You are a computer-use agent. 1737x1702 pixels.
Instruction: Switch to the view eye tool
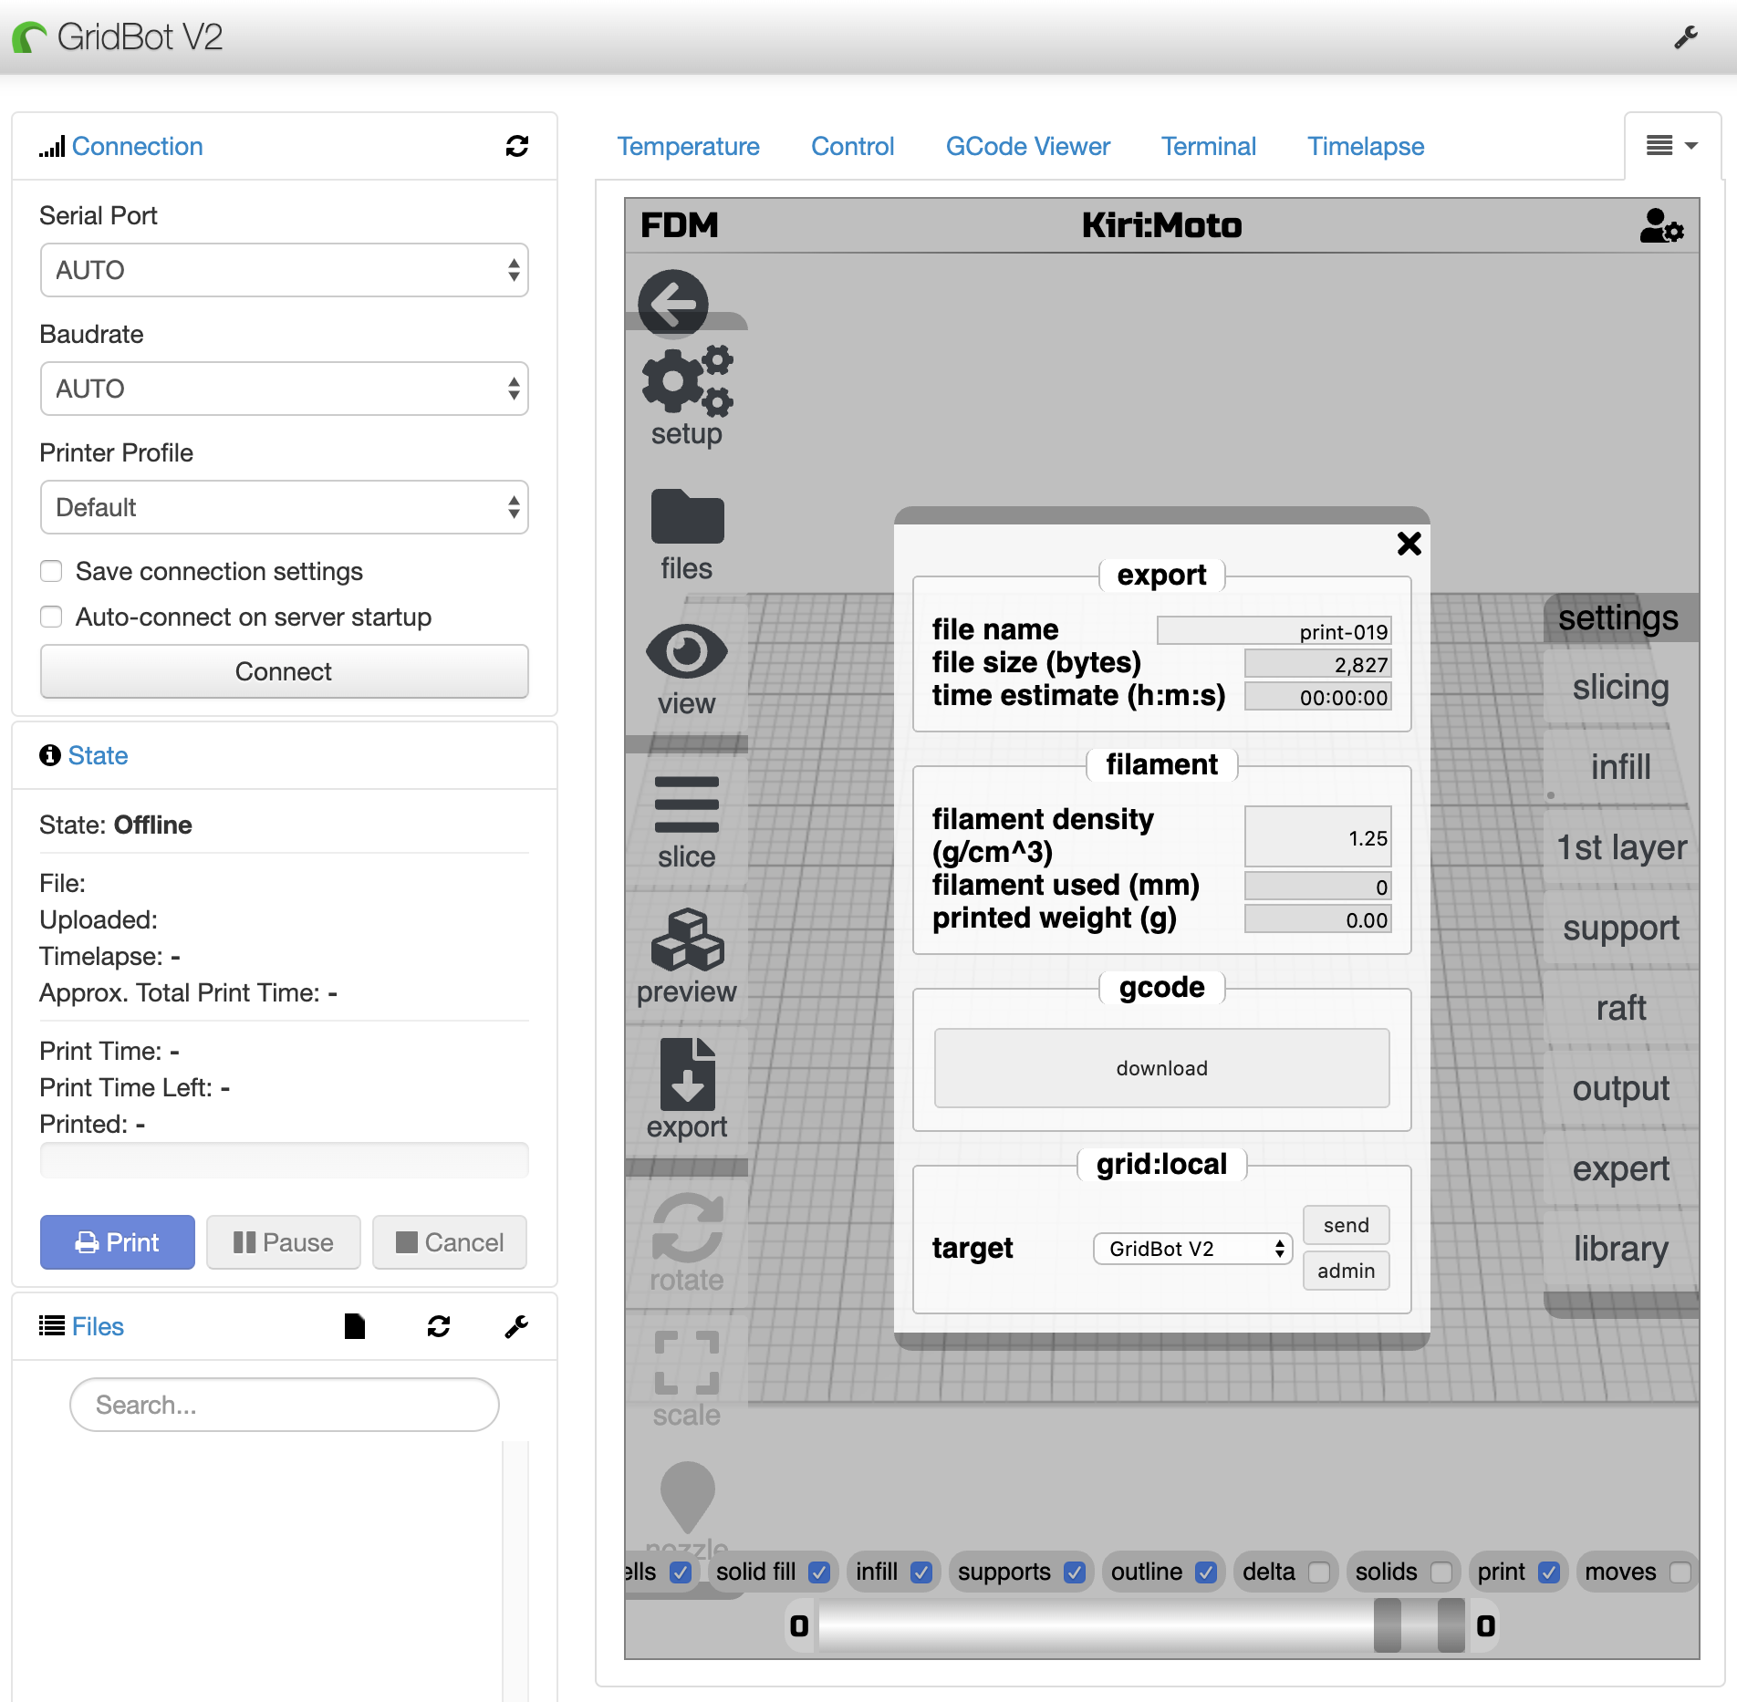[x=687, y=670]
